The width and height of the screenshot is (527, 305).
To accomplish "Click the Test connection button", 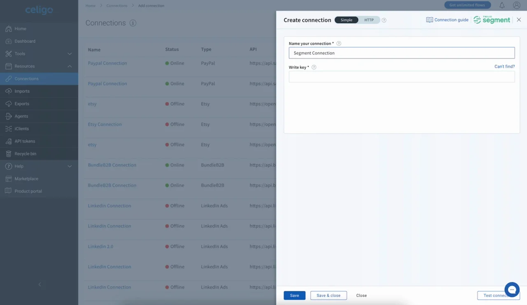I will point(498,296).
